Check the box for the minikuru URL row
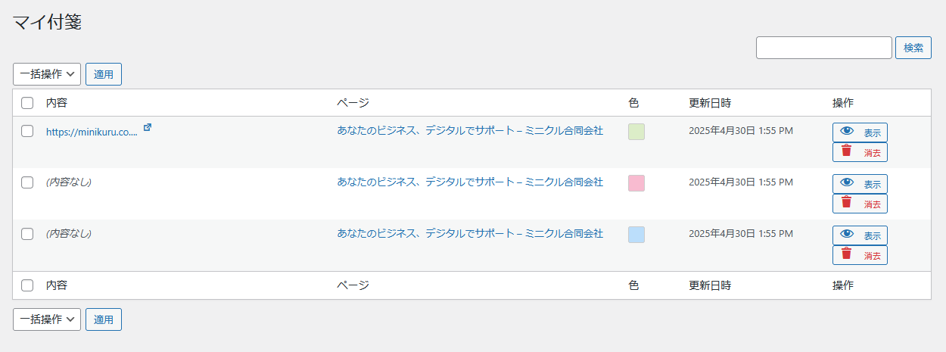946x352 pixels. [x=27, y=131]
